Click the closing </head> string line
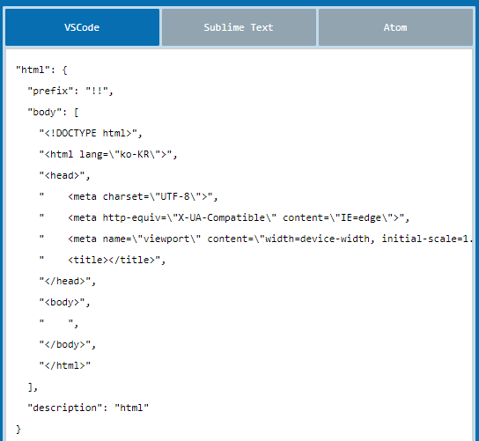This screenshot has height=441, width=479. click(68, 281)
